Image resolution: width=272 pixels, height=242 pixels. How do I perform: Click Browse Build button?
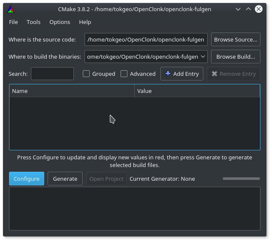(236, 57)
